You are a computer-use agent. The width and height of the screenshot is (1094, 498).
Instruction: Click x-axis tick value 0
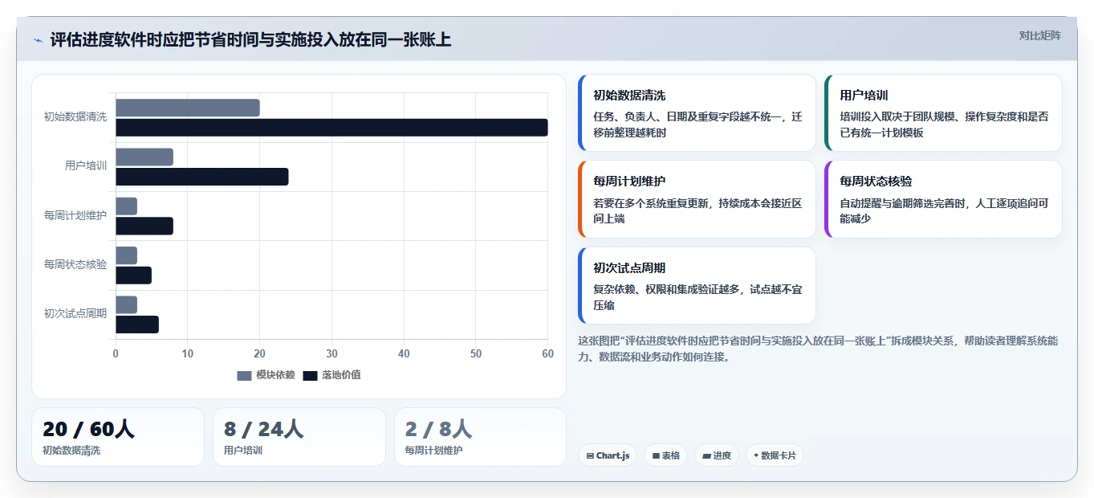point(116,353)
